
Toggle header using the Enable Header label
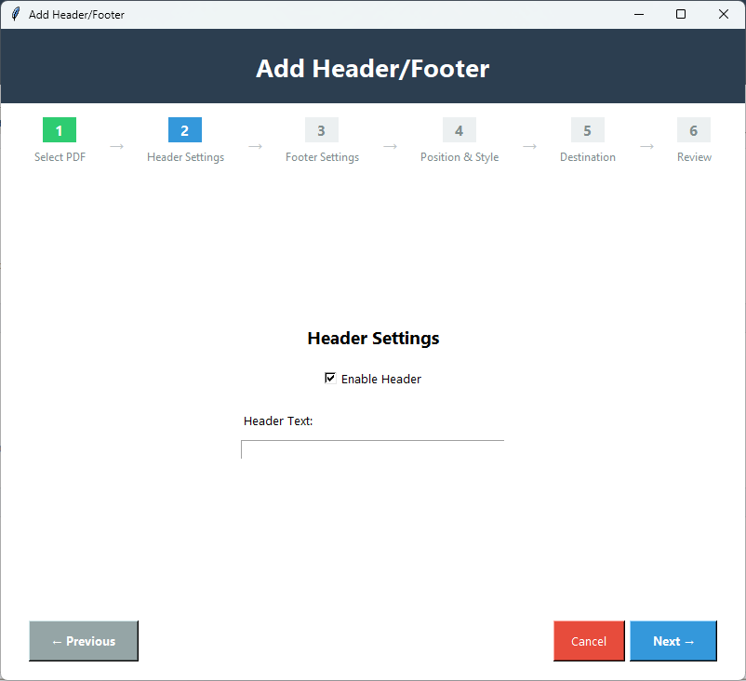pos(381,379)
